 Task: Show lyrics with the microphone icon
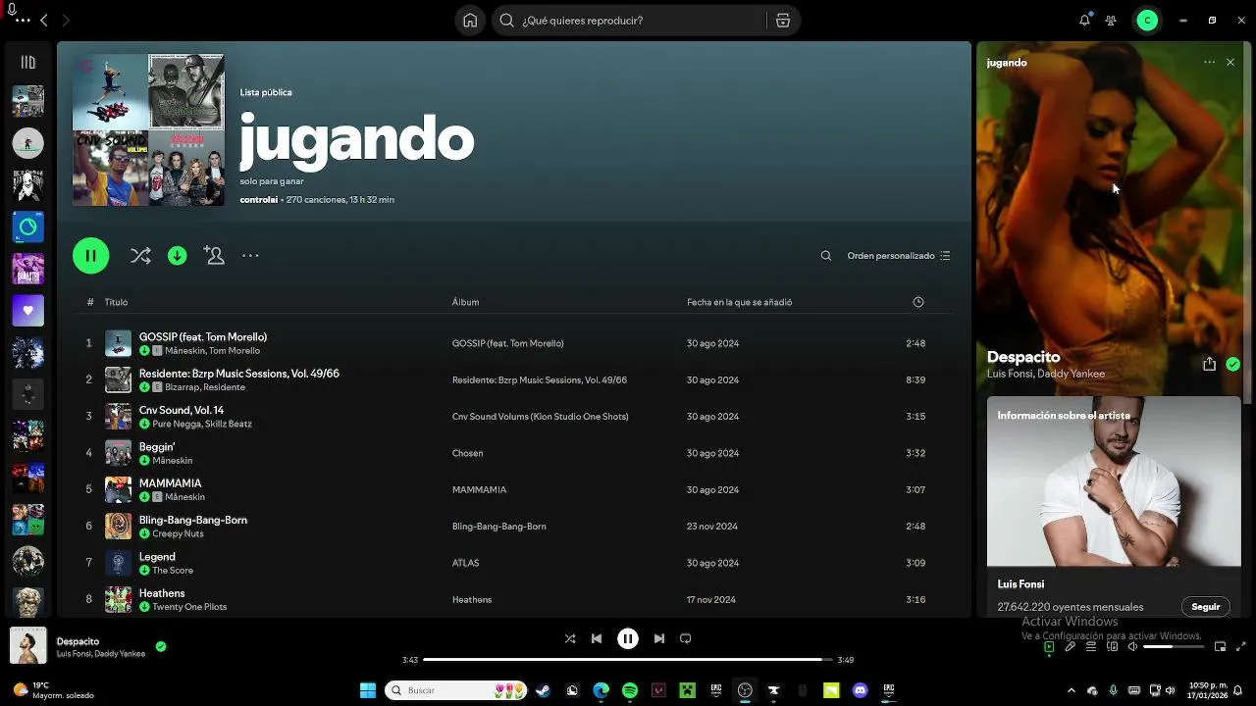click(1071, 647)
